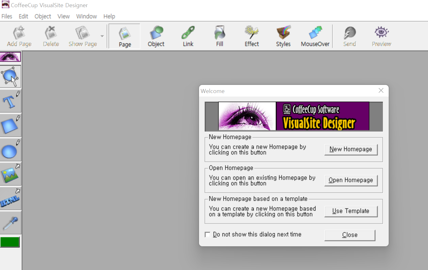Click the Effect toolbar icon
428x270 pixels.
click(x=252, y=36)
